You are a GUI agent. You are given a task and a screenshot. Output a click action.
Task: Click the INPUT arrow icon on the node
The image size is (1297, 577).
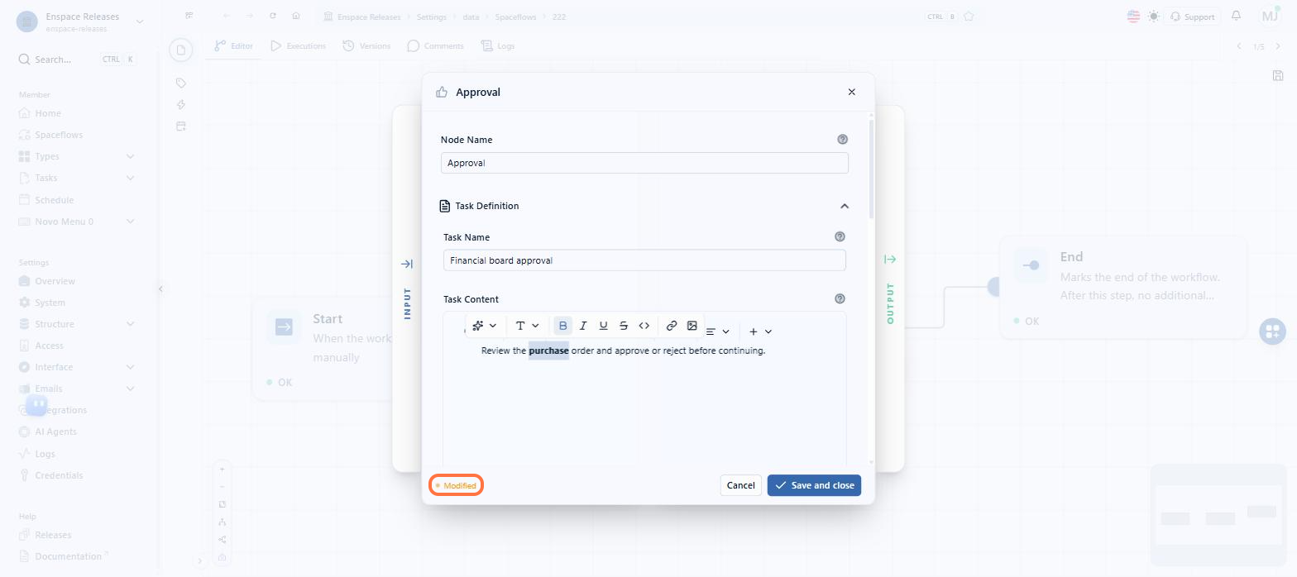[x=407, y=264]
